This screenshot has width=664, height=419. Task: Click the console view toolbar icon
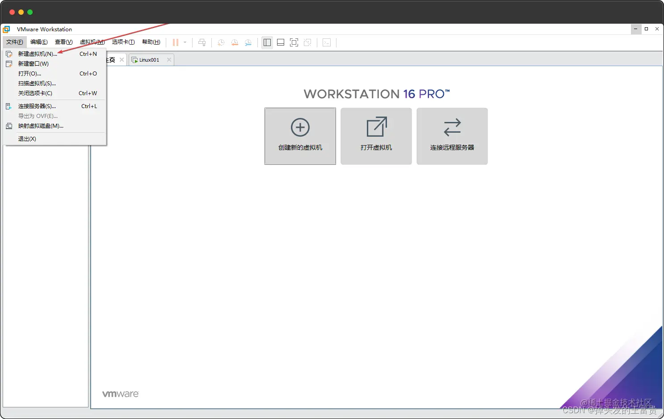(327, 42)
